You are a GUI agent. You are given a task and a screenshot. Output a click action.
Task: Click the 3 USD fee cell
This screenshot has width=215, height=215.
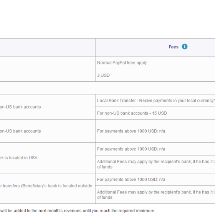pyautogui.click(x=155, y=75)
